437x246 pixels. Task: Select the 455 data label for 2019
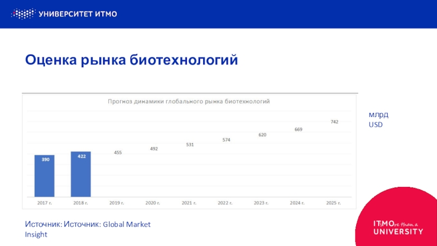[x=117, y=153]
